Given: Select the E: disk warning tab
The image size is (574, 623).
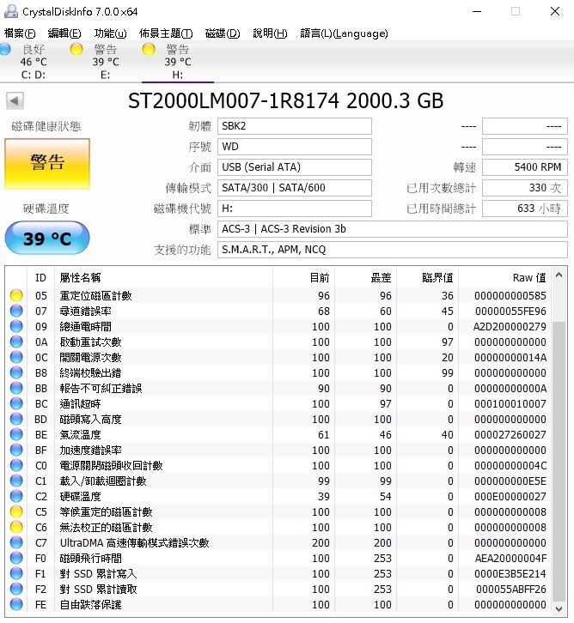Looking at the screenshot, I should pos(106,62).
